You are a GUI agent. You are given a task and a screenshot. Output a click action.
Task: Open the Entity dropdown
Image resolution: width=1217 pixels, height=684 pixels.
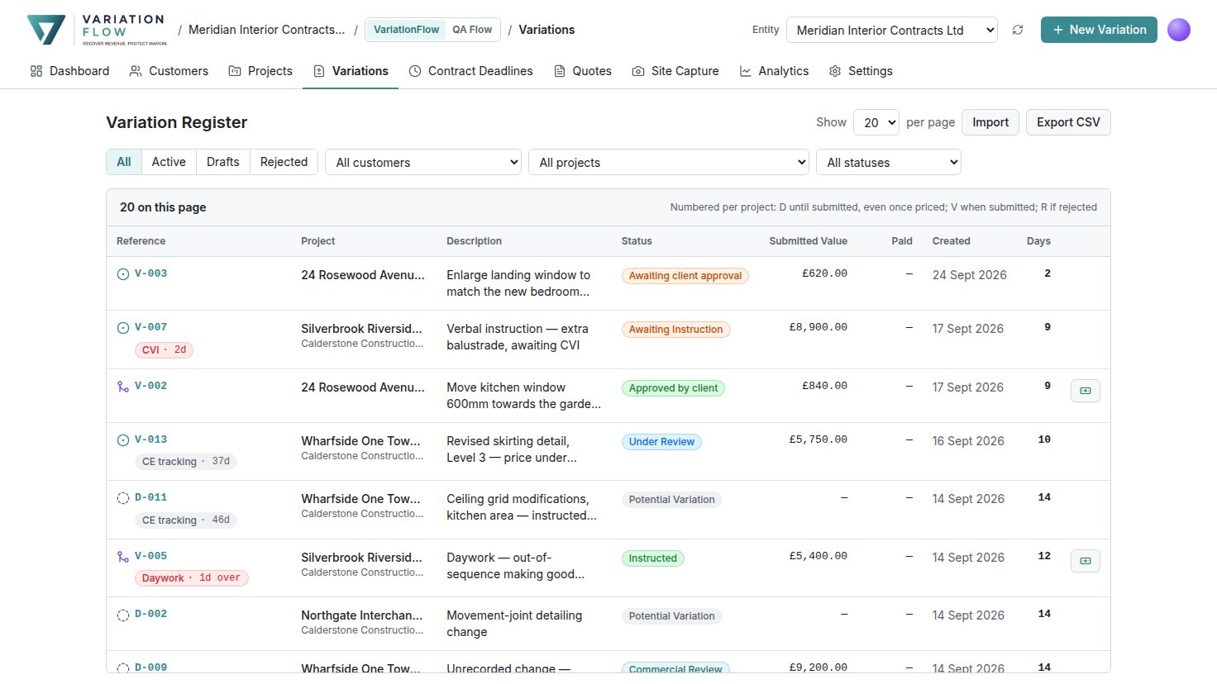point(892,30)
